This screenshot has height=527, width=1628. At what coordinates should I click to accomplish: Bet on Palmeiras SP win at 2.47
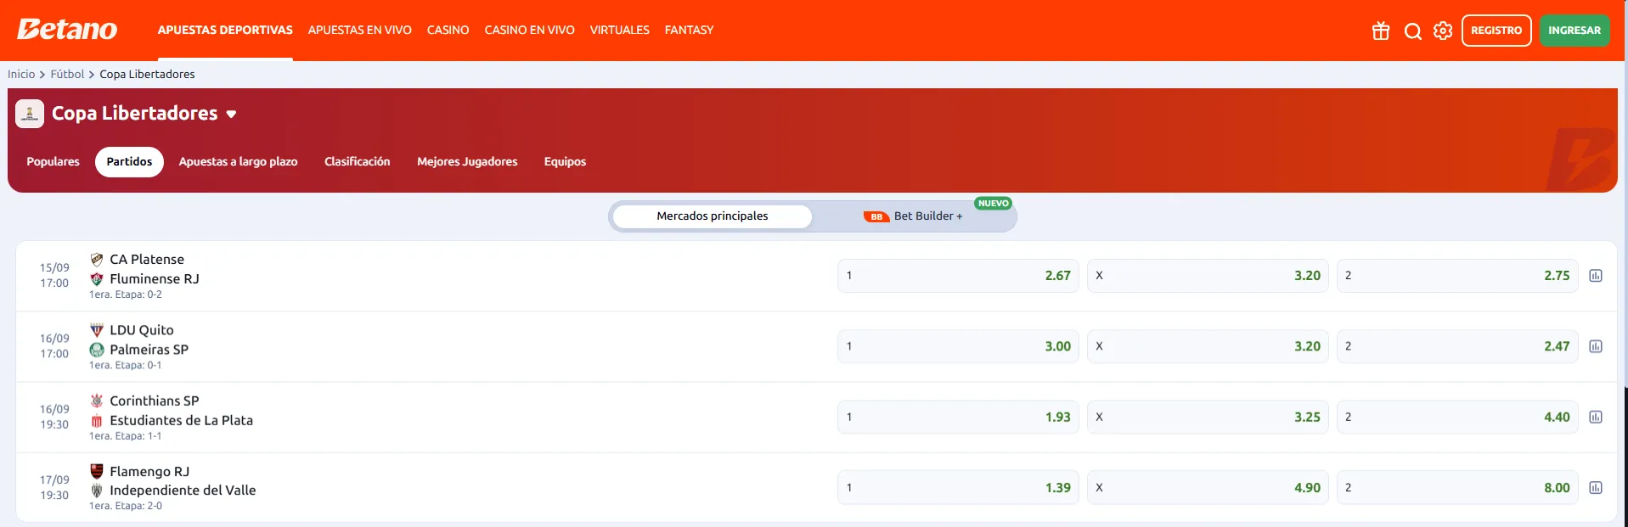pyautogui.click(x=1457, y=346)
